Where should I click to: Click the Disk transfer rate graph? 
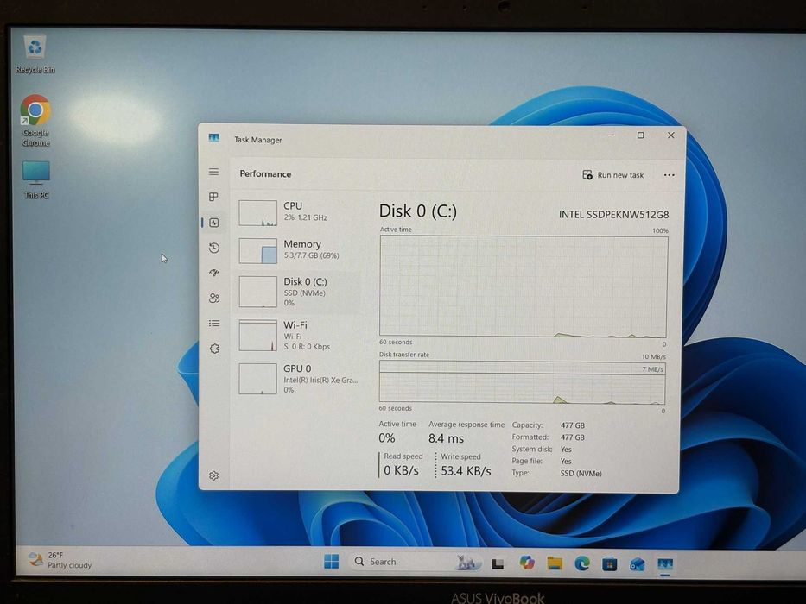[x=523, y=382]
